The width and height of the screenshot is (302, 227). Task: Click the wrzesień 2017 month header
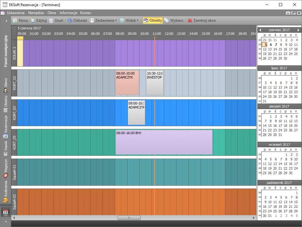(x=279, y=145)
